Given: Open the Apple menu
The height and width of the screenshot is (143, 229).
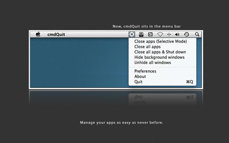Looking at the screenshot, I should coord(38,34).
